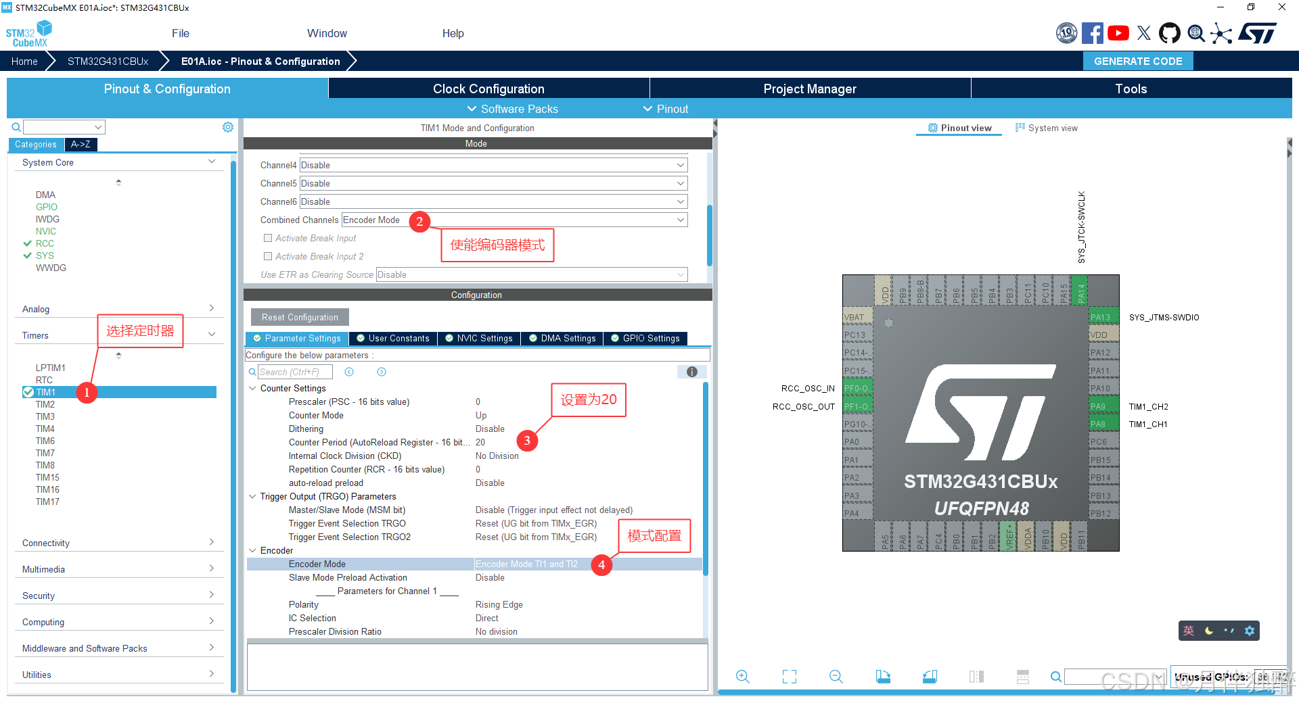Viewport: 1299px width, 703px height.
Task: Check the Activate Break Input checkbox
Action: pyautogui.click(x=267, y=238)
